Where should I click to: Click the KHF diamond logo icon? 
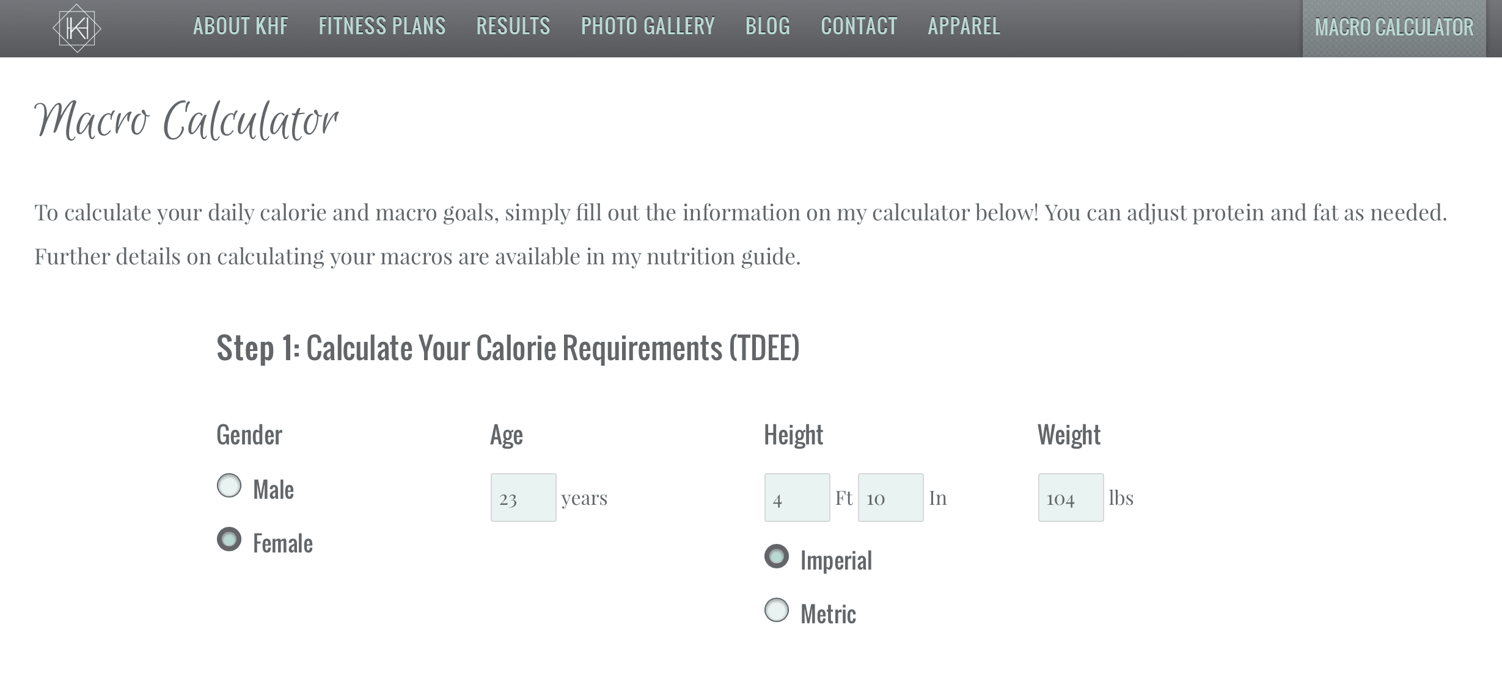point(77,28)
